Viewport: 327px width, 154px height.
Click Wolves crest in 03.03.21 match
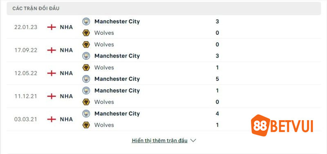pyautogui.click(x=86, y=125)
